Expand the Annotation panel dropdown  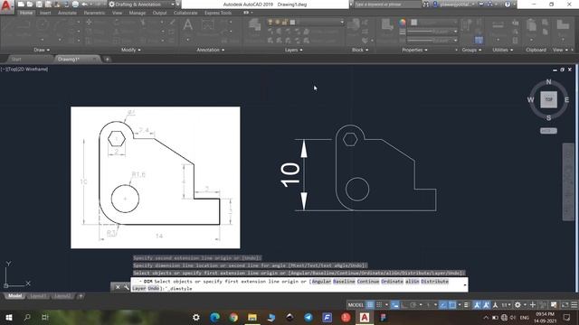coord(211,50)
